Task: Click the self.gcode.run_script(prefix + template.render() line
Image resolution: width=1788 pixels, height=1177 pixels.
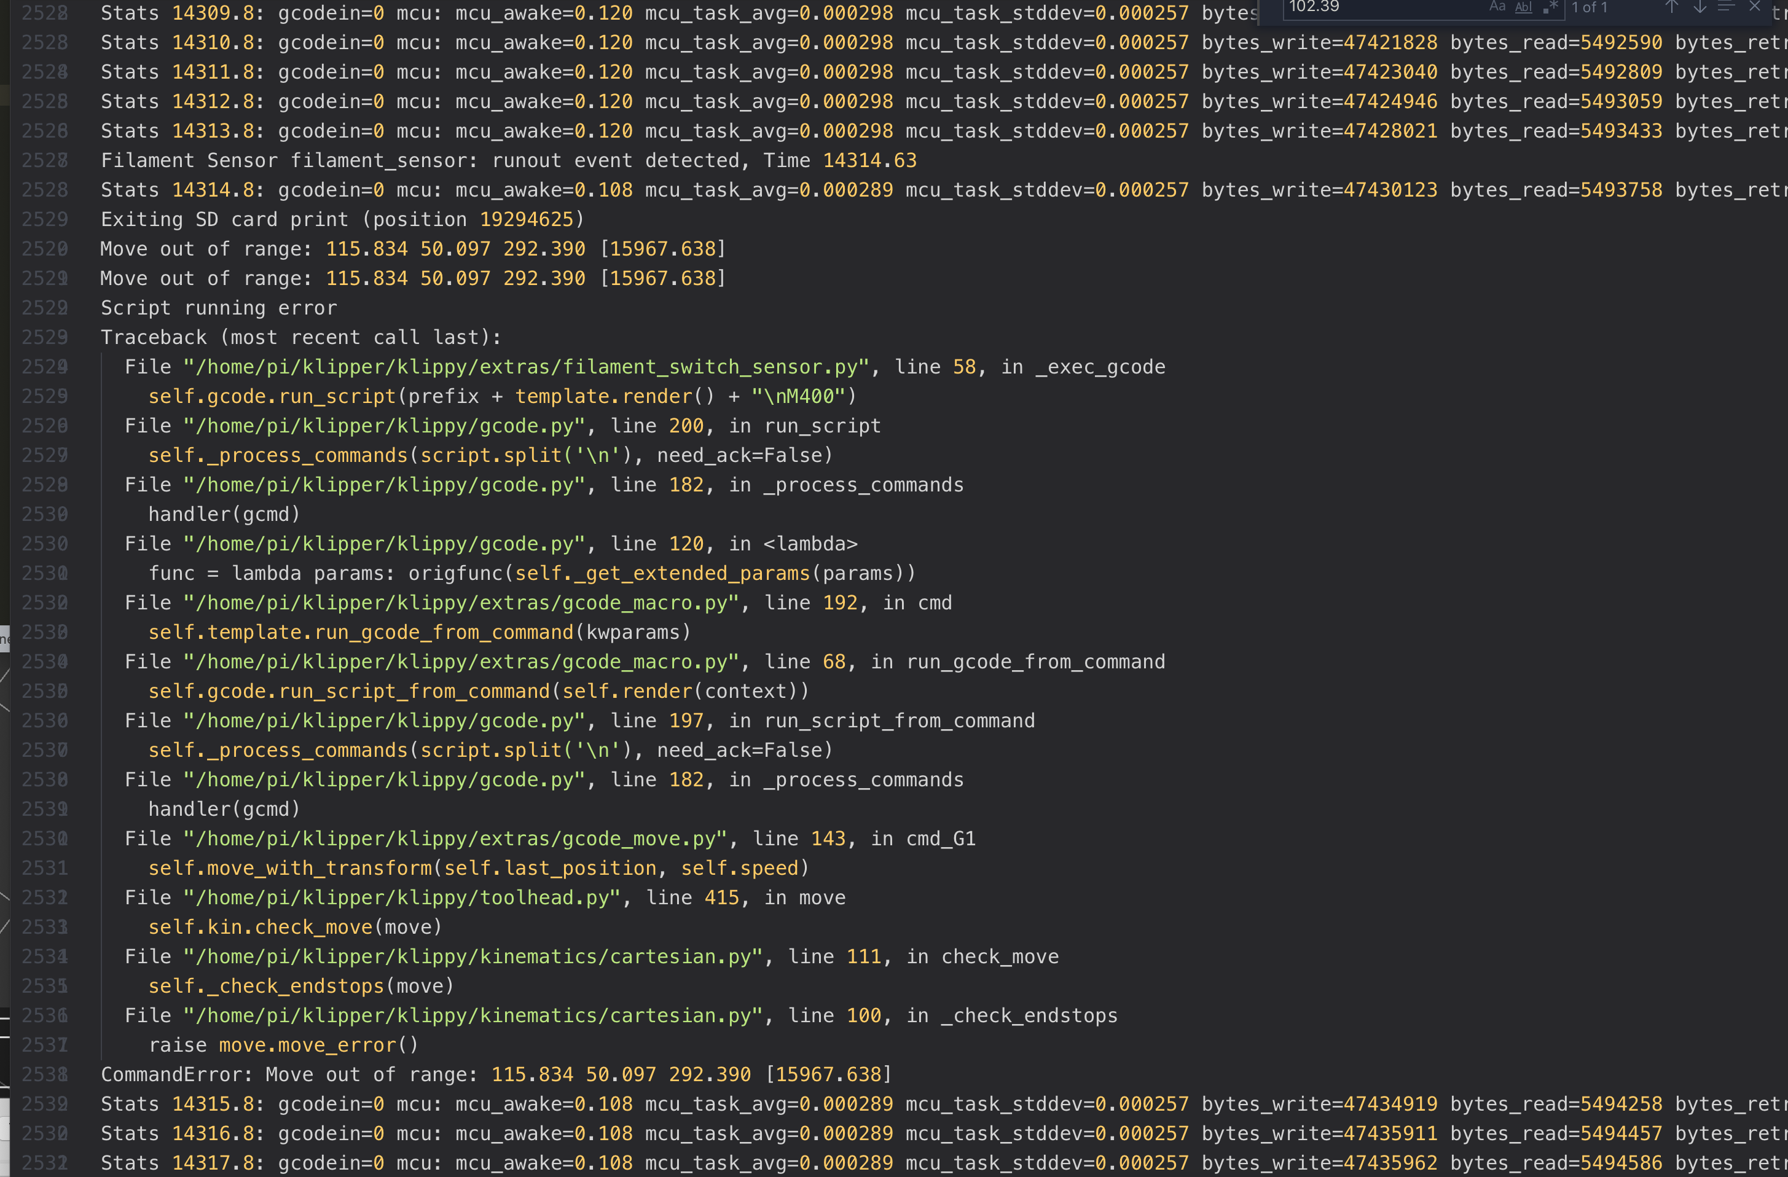Action: tap(503, 396)
